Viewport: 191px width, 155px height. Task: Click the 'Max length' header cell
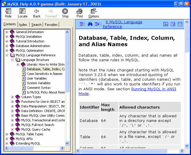(109, 107)
